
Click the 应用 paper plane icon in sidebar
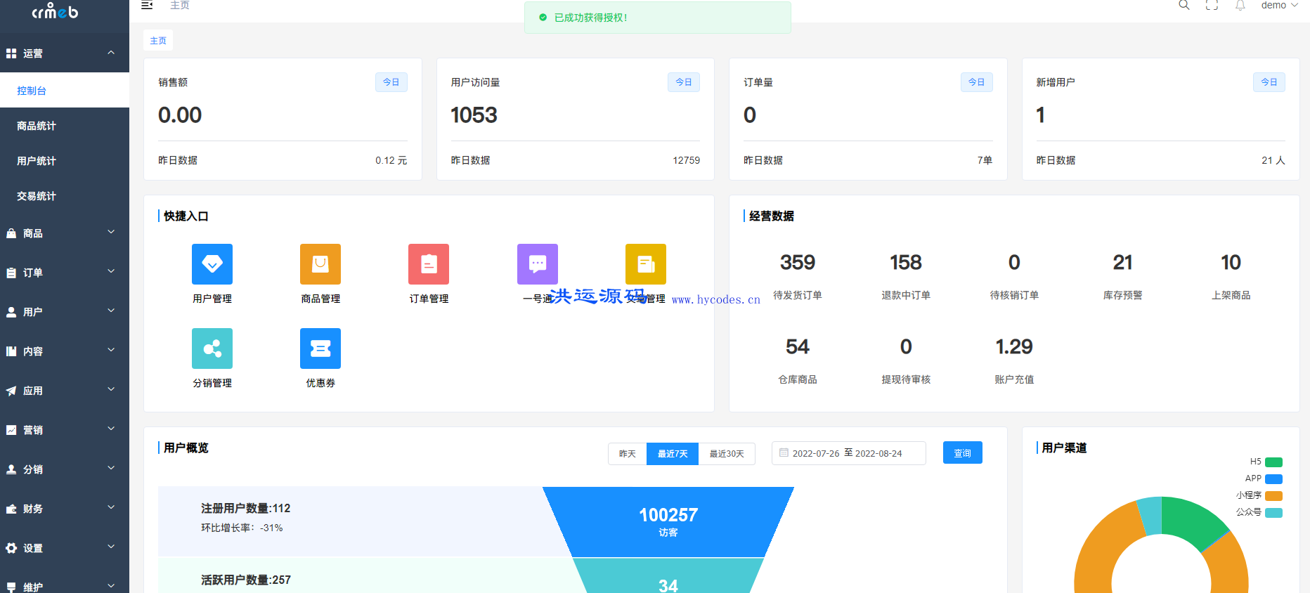[11, 391]
